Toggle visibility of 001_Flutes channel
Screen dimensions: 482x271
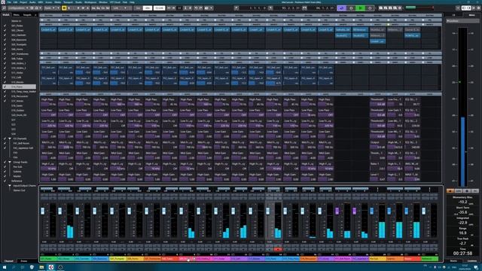5,26
